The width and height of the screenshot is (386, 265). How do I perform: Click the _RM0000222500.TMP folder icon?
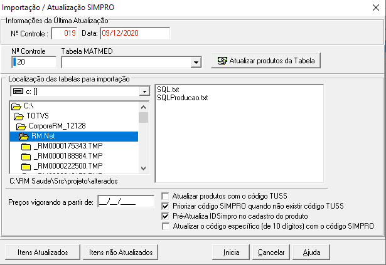(26, 167)
